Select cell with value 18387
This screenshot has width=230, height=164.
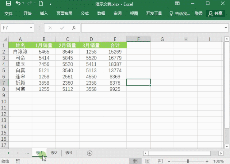115,64
